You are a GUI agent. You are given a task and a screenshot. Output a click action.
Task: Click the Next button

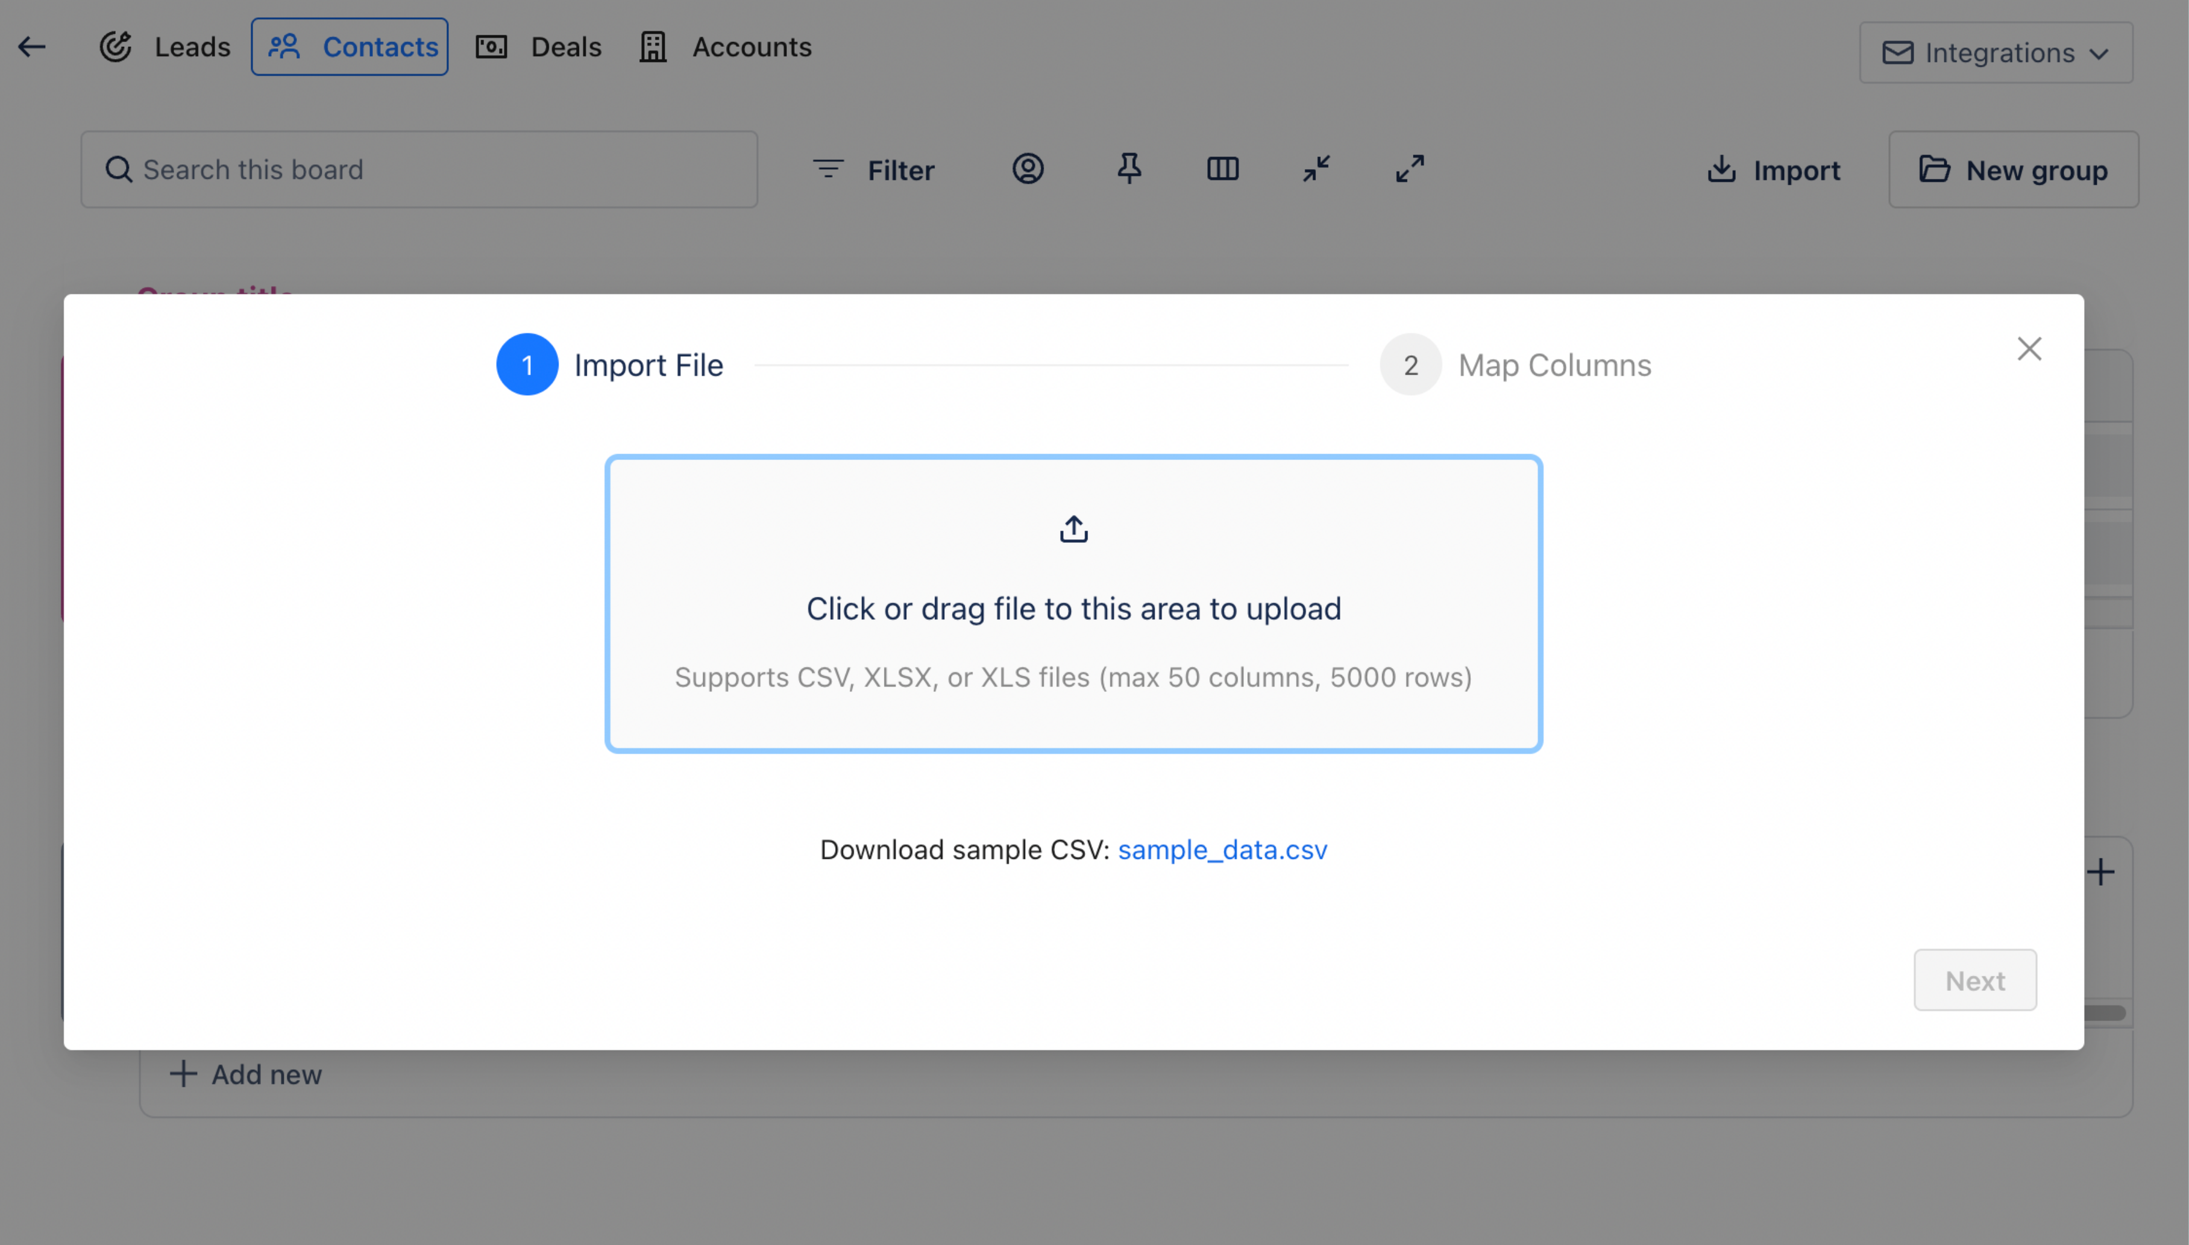(x=1974, y=980)
